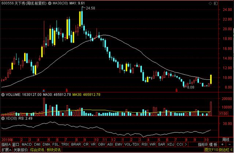
Task: Expand the MA30 main chart indicator dropdown
Action: [50, 3]
